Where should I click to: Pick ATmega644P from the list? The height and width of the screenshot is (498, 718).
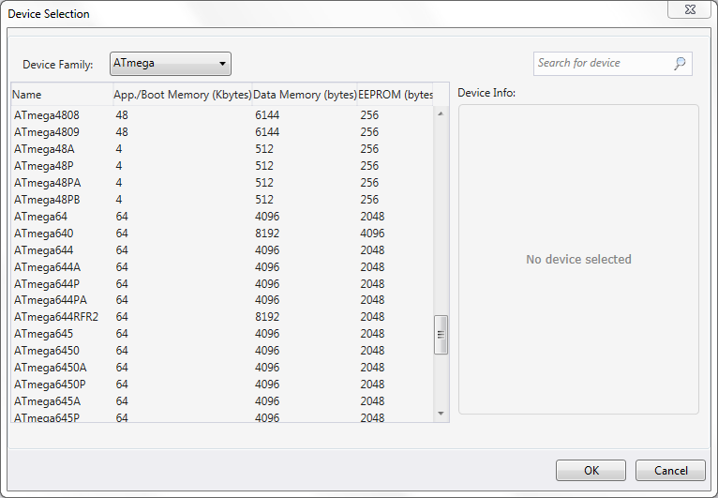[222, 284]
